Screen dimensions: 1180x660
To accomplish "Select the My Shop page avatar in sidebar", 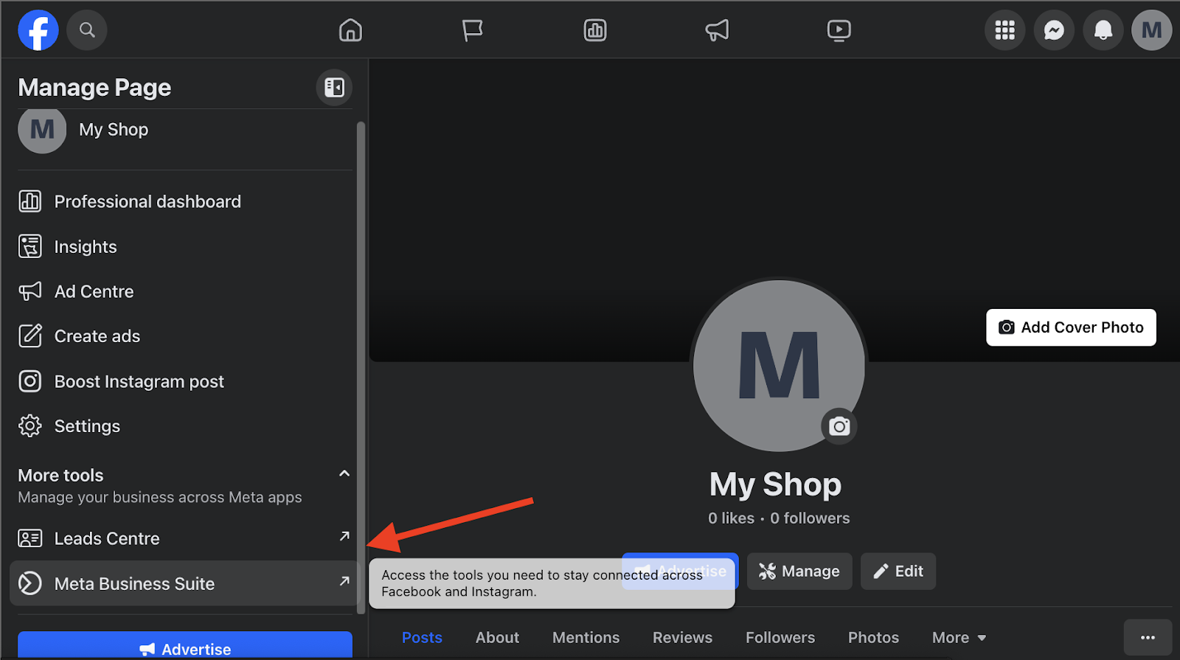I will (42, 130).
